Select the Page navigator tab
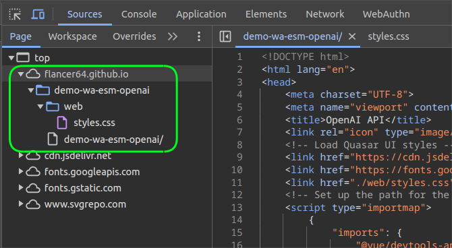The image size is (452, 248). [x=21, y=36]
